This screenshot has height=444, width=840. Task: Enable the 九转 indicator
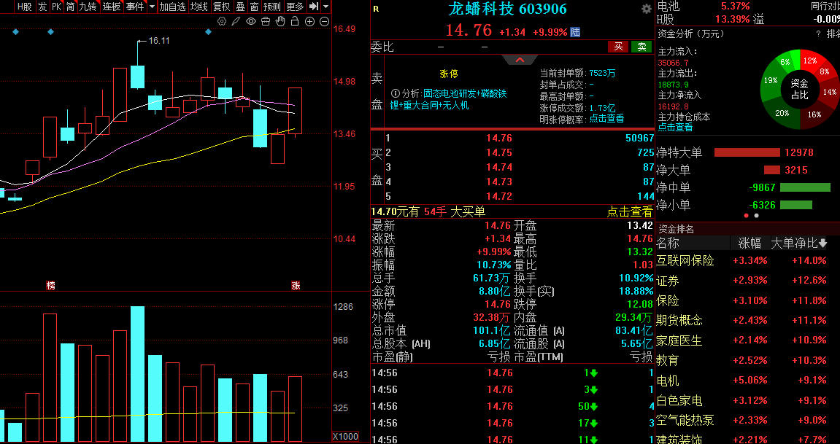(x=88, y=7)
